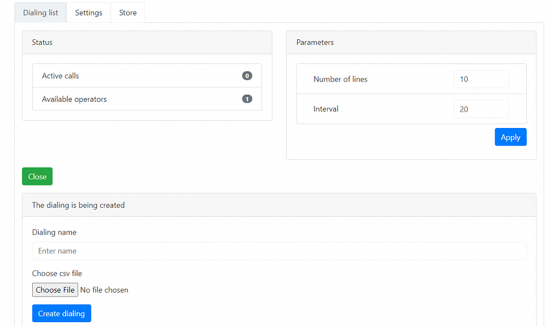Click the Status panel header
This screenshot has height=326, width=547.
click(42, 42)
